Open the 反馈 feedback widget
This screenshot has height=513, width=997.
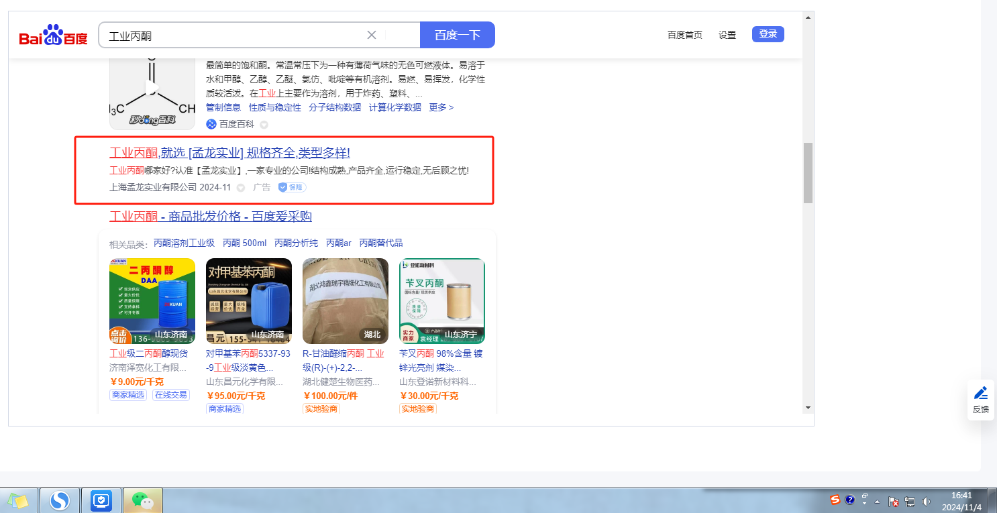981,400
